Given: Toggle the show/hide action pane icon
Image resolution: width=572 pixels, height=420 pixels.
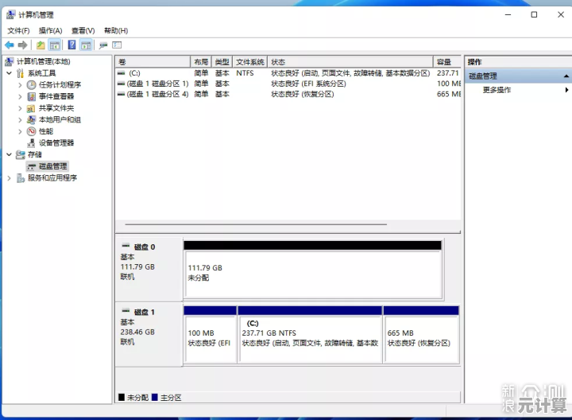Looking at the screenshot, I should click(86, 45).
